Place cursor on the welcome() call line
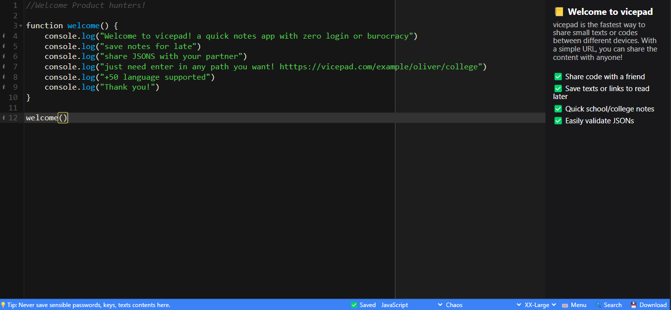The width and height of the screenshot is (671, 310). 285,118
